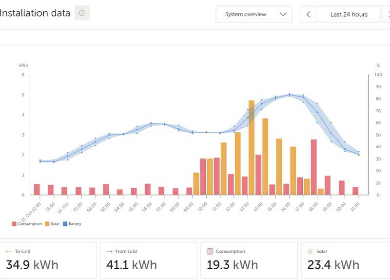Click the orange Solar legend color swatch

click(47, 224)
